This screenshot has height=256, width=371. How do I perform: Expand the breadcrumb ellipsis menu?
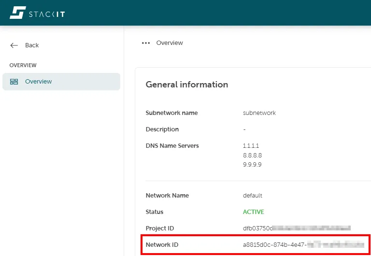pos(146,43)
